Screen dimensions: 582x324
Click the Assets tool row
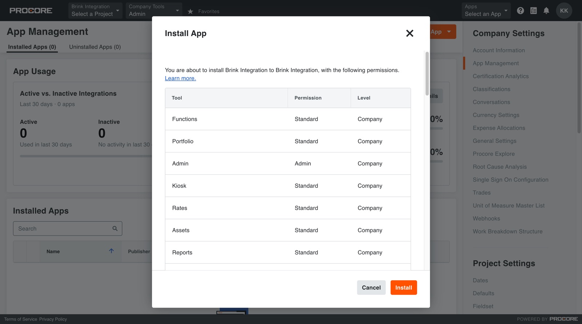(x=288, y=230)
